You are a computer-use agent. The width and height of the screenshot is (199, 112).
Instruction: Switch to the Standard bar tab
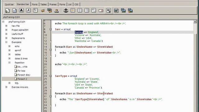(x=23, y=4)
